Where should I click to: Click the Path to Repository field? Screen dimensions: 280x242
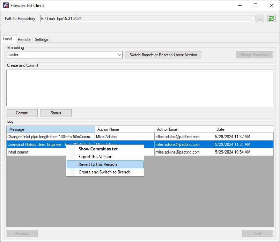point(146,19)
